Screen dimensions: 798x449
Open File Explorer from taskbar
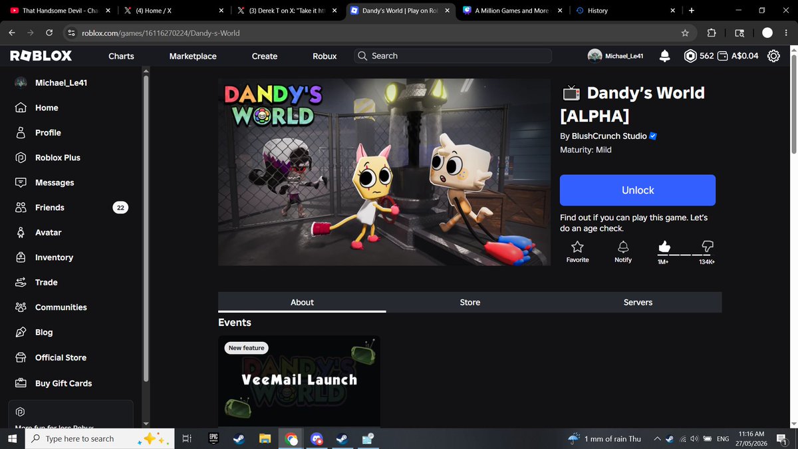(x=265, y=438)
